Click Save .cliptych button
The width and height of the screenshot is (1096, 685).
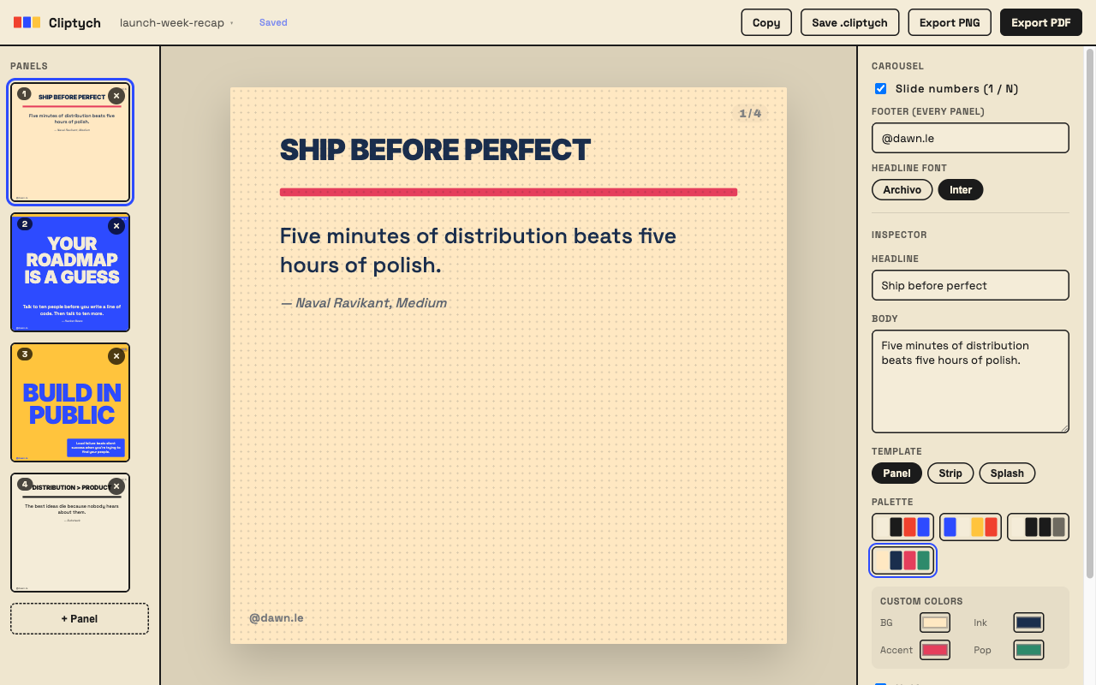pyautogui.click(x=849, y=22)
